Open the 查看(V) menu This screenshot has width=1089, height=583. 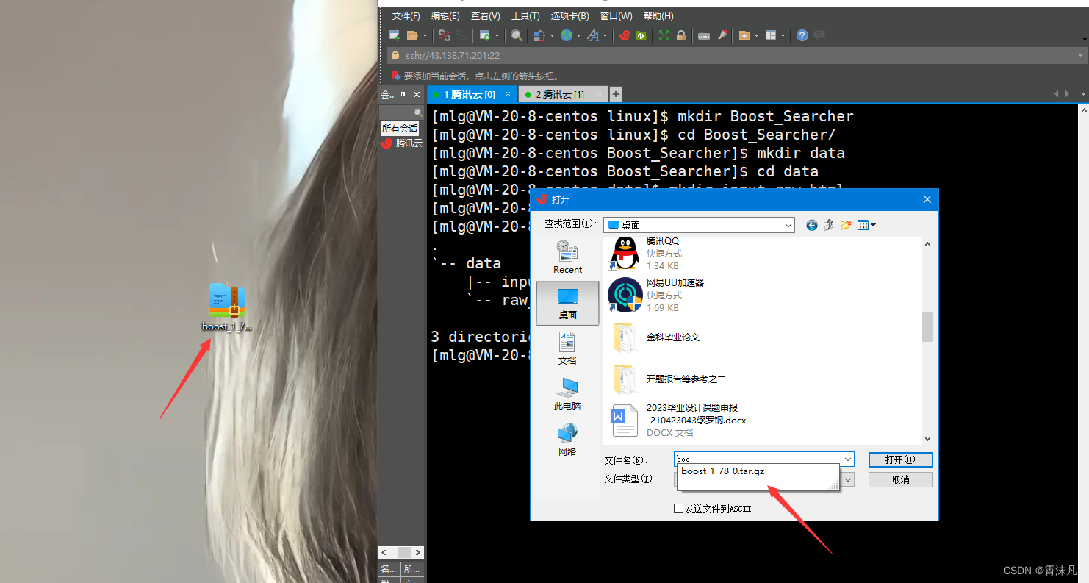pos(485,16)
